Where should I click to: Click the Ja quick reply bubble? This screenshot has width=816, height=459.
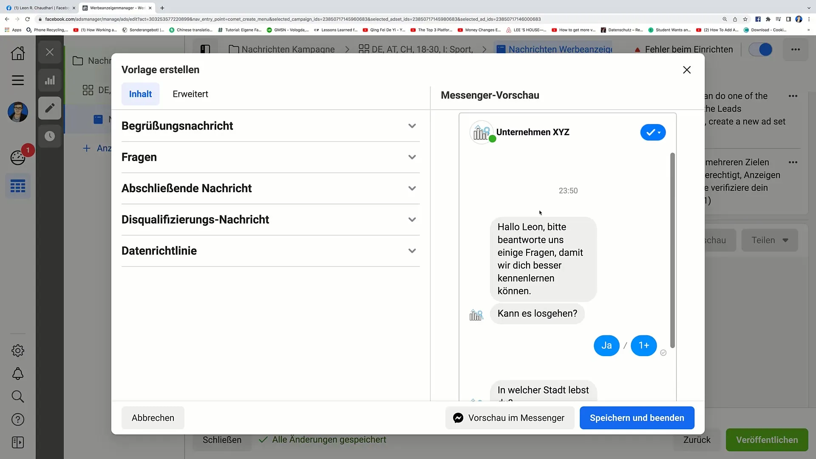tap(606, 346)
